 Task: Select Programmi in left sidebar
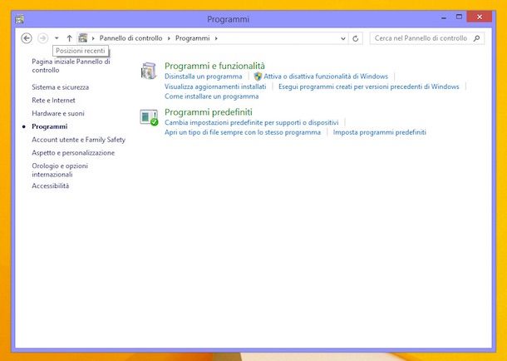[50, 126]
